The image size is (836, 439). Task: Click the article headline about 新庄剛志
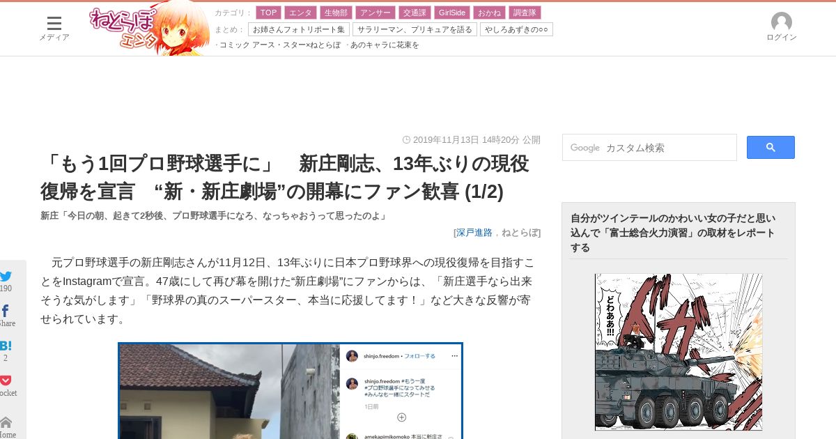coord(285,177)
